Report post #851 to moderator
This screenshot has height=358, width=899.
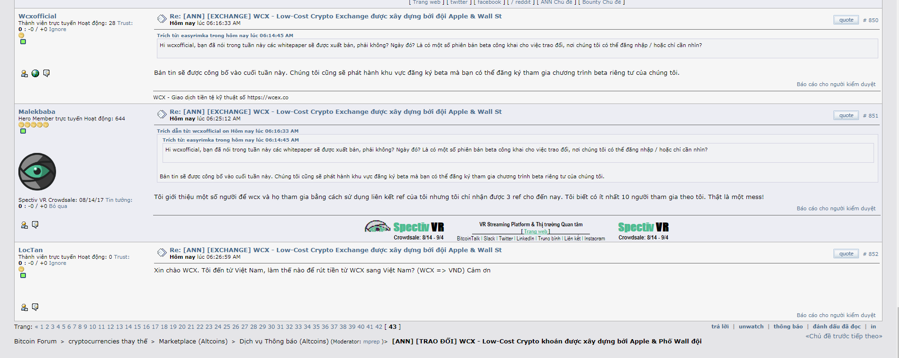(836, 208)
